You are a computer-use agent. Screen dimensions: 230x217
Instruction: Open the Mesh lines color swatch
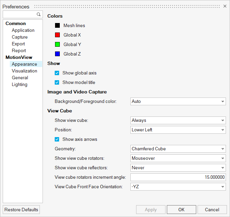coord(57,25)
